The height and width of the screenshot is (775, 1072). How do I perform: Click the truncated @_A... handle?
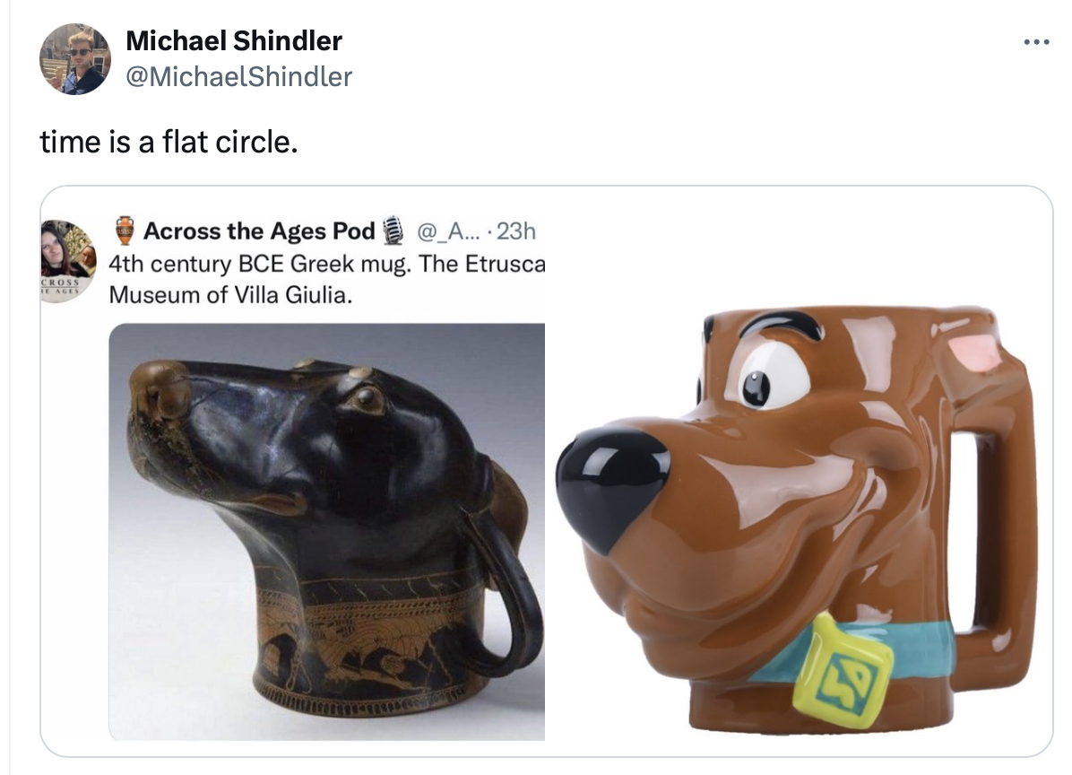click(448, 231)
